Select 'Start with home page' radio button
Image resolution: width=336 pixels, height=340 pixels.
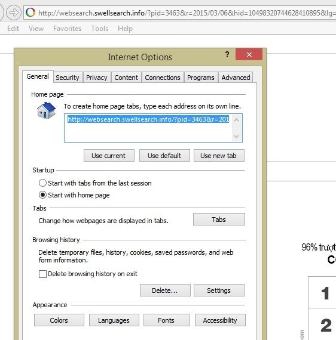tap(42, 194)
